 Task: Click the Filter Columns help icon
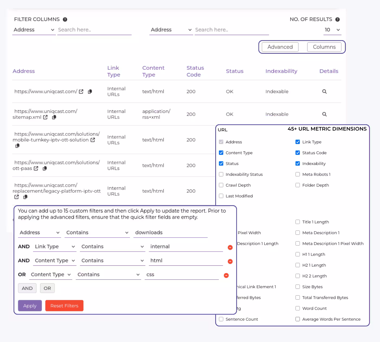coord(65,19)
